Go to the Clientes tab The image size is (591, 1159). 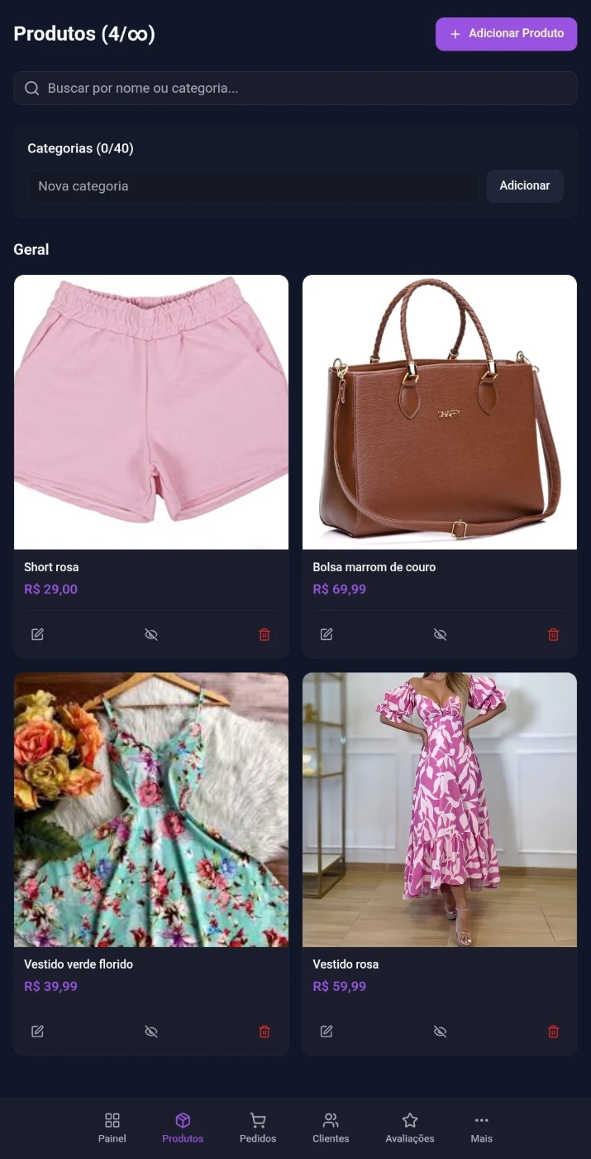pos(331,1128)
